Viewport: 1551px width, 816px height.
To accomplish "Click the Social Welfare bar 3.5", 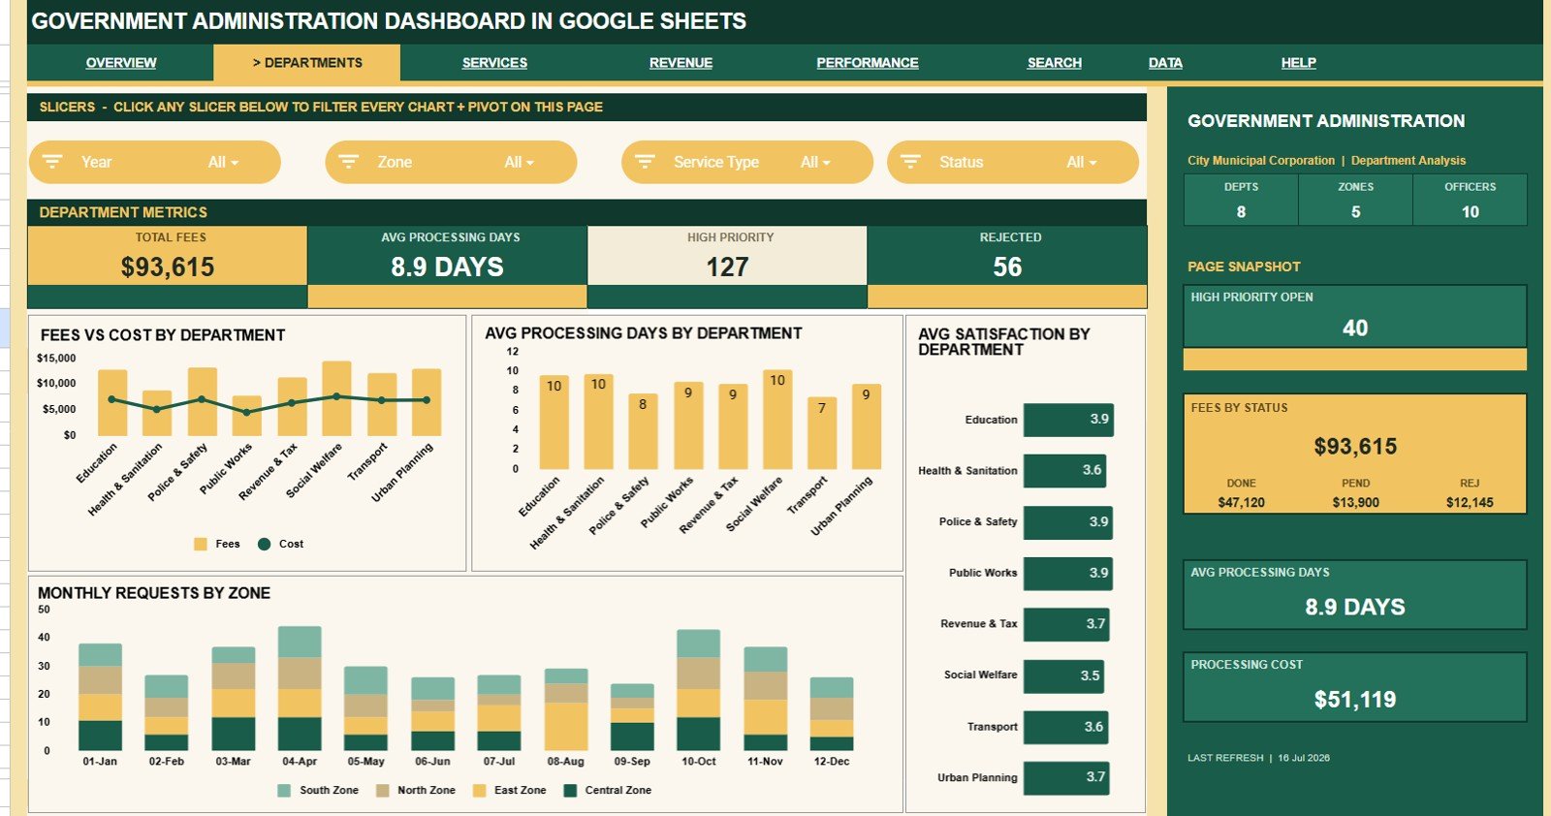I will (1063, 675).
